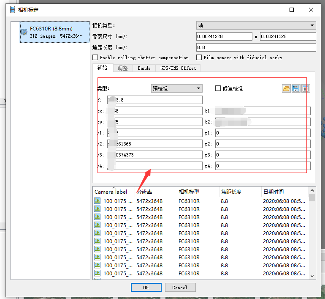The width and height of the screenshot is (325, 299).
Task: Click the 日期时间 column header
Action: [285, 192]
